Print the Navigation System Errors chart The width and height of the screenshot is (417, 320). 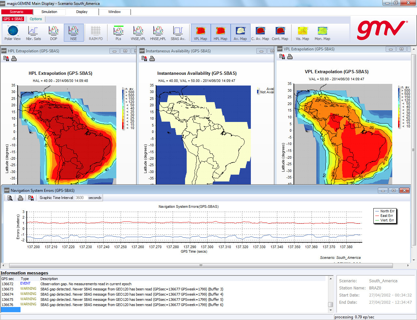coord(21,198)
